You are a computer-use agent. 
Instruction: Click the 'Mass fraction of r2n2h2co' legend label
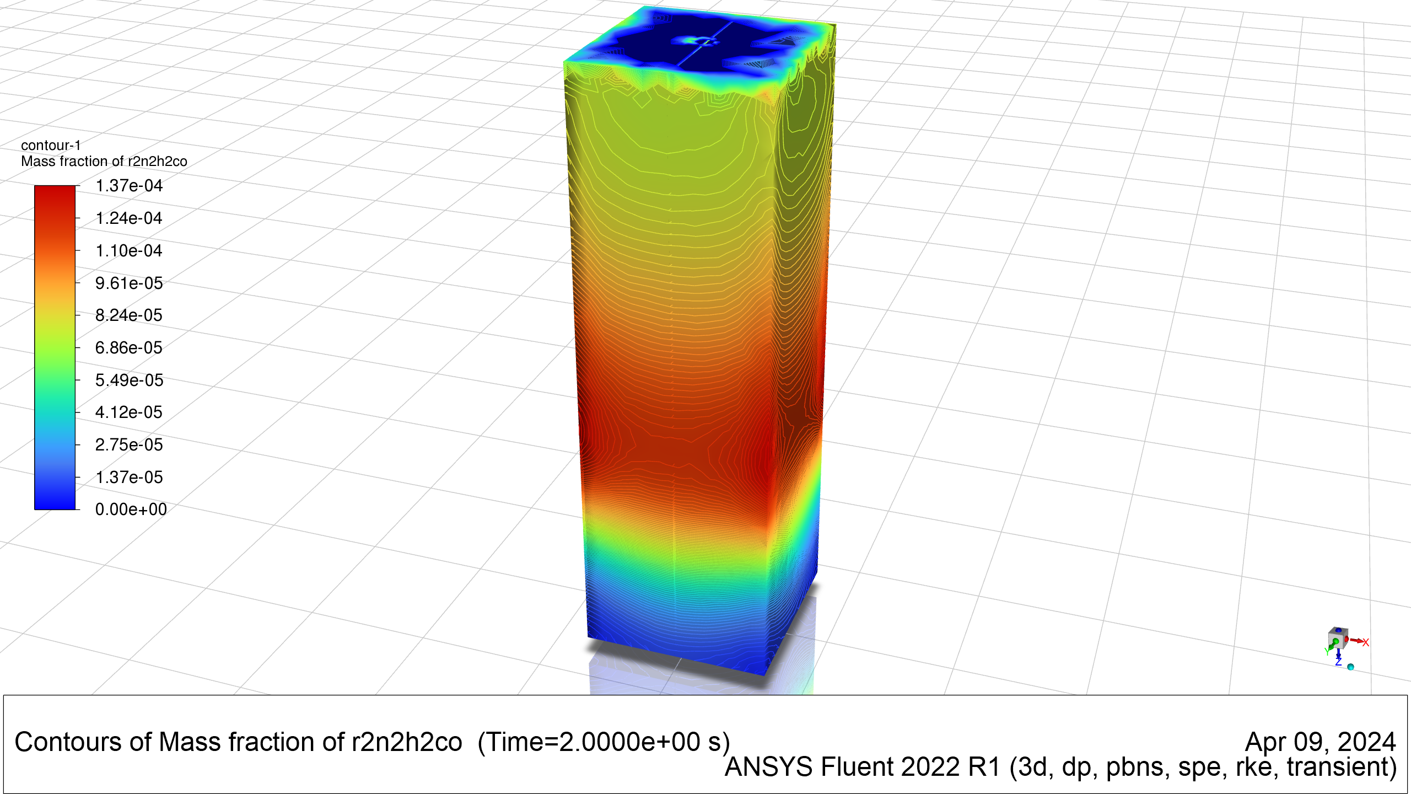[104, 161]
